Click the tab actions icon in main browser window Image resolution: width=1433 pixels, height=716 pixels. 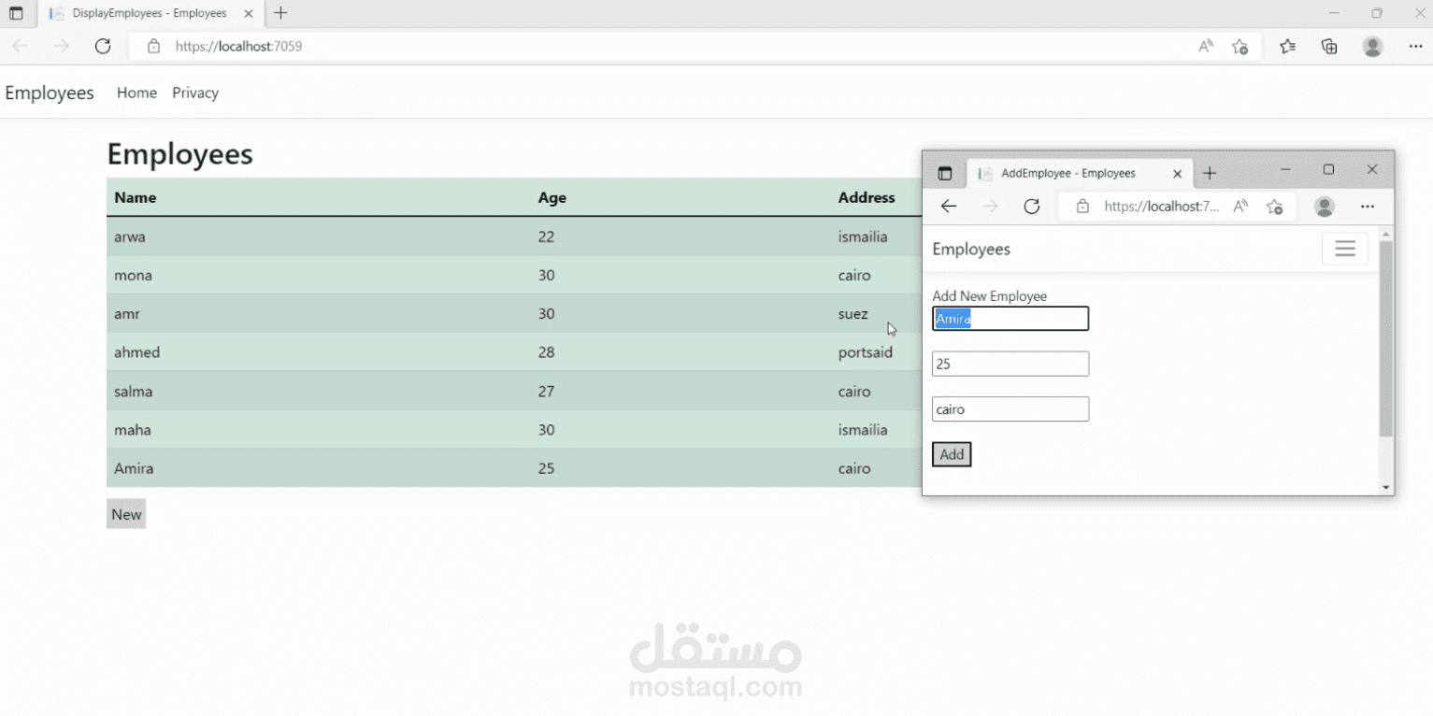[16, 13]
